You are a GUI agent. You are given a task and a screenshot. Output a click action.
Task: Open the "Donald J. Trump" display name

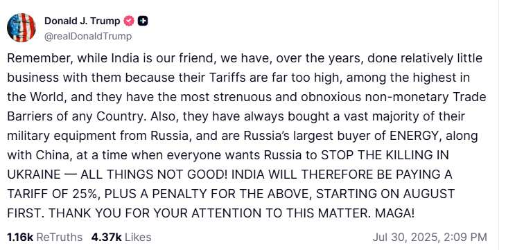(82, 21)
